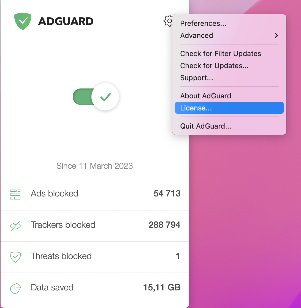Choose Check for Updates menu item
Screen dimensions: 301x308
pyautogui.click(x=214, y=66)
